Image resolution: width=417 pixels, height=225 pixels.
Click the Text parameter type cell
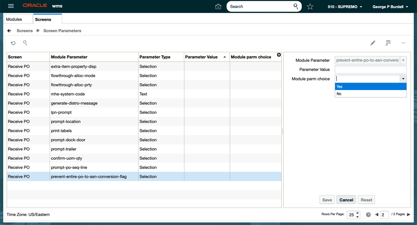(x=161, y=94)
